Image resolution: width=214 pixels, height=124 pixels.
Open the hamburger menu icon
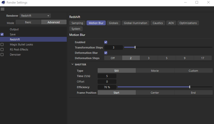3,9
